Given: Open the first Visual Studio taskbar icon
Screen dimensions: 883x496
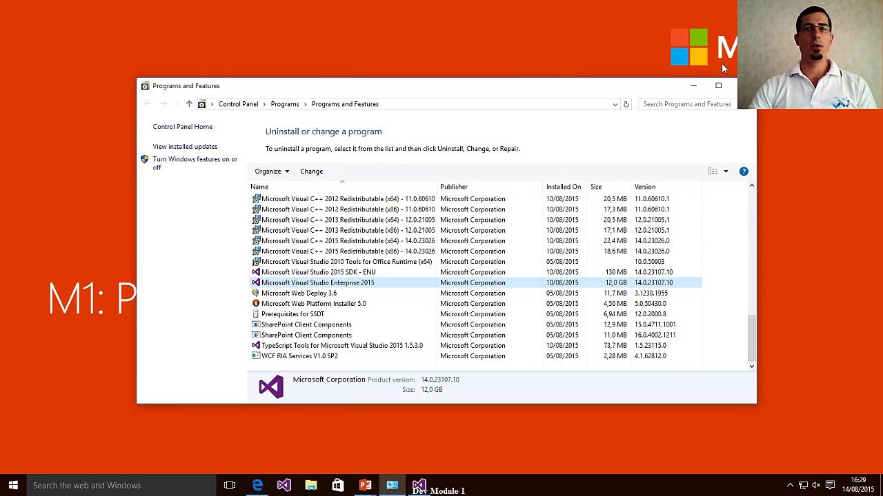Looking at the screenshot, I should pyautogui.click(x=284, y=485).
